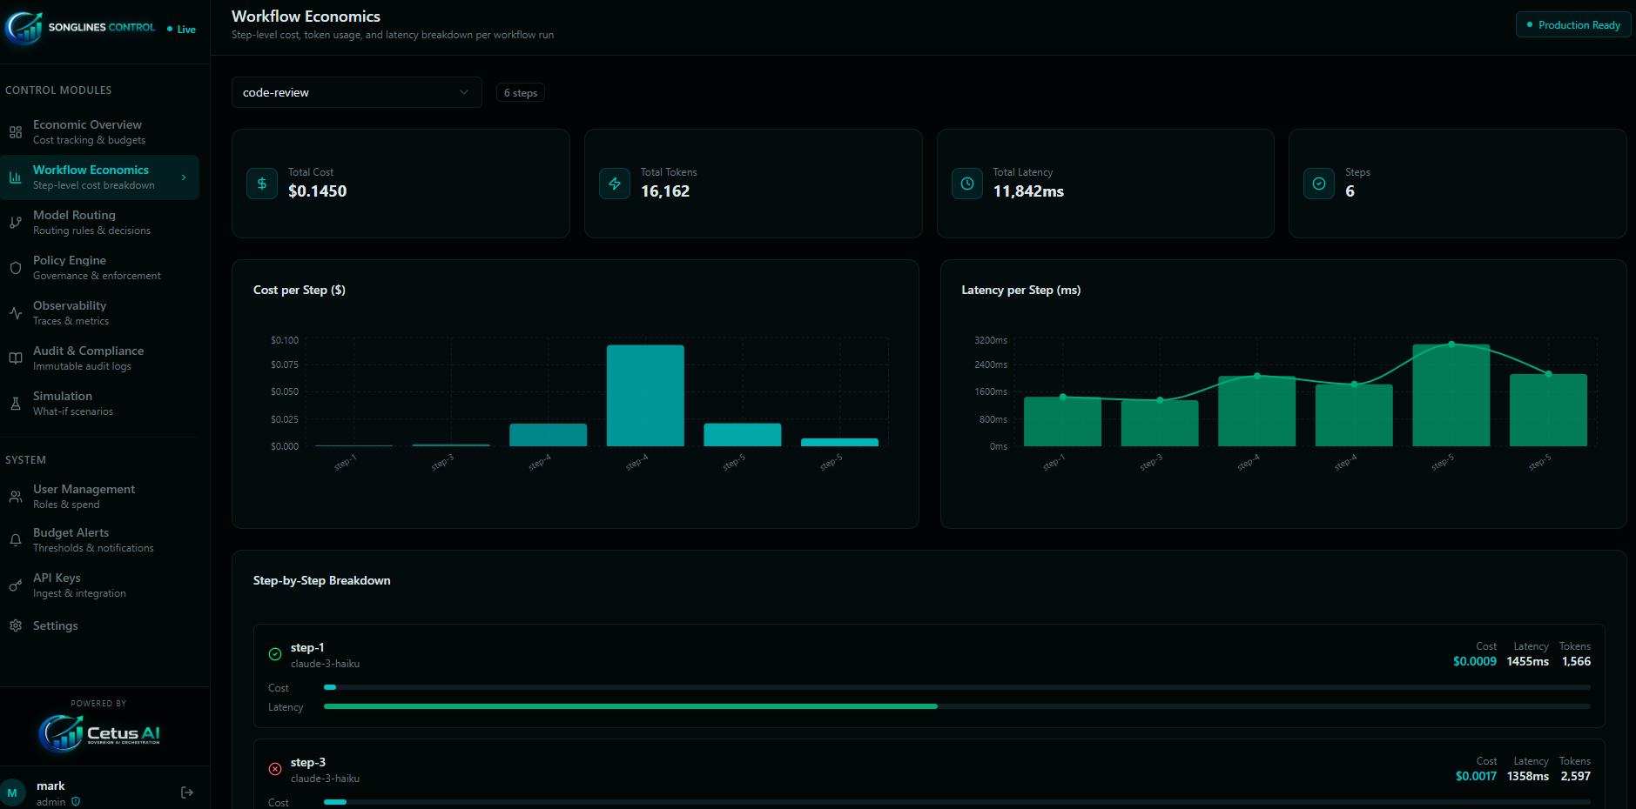Click the 6 steps badge
The width and height of the screenshot is (1636, 809).
click(521, 93)
